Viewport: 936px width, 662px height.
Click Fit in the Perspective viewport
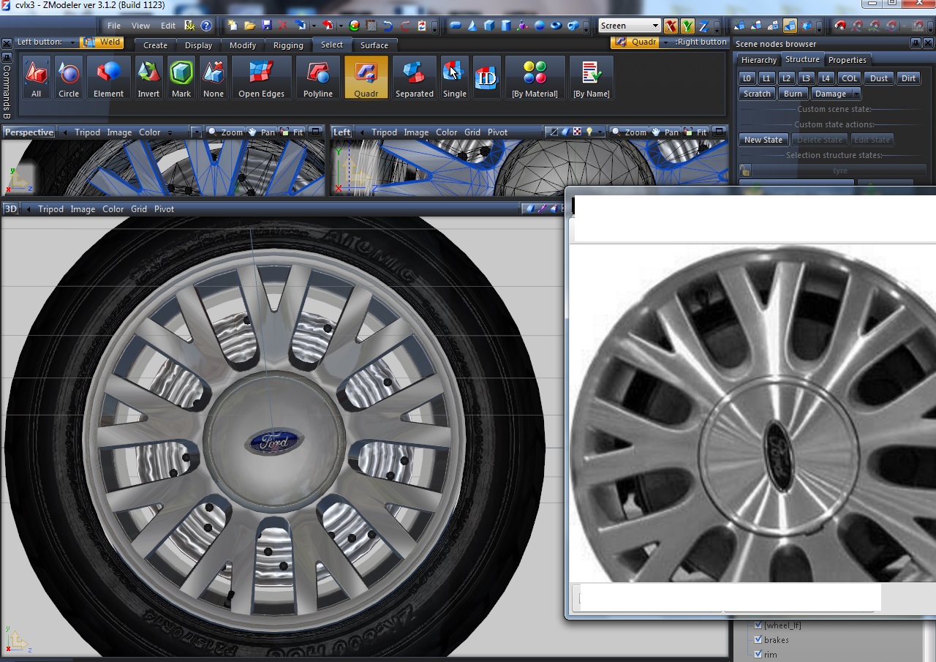point(292,132)
